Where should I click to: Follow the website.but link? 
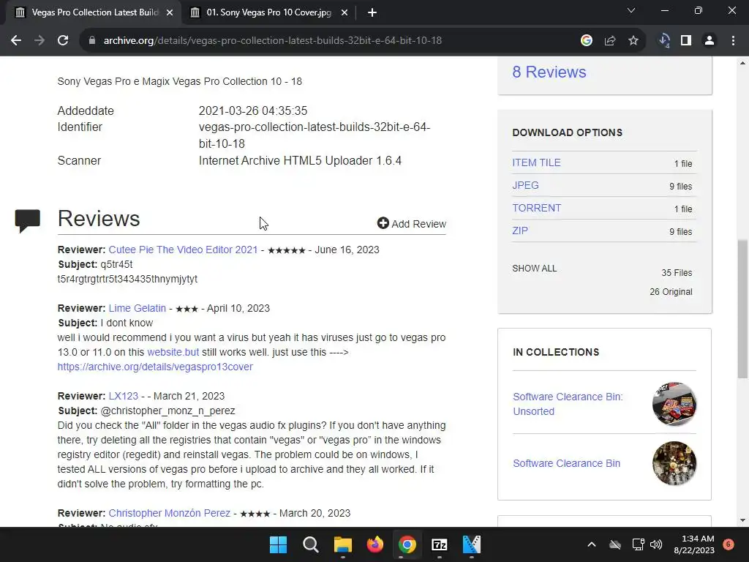click(173, 352)
